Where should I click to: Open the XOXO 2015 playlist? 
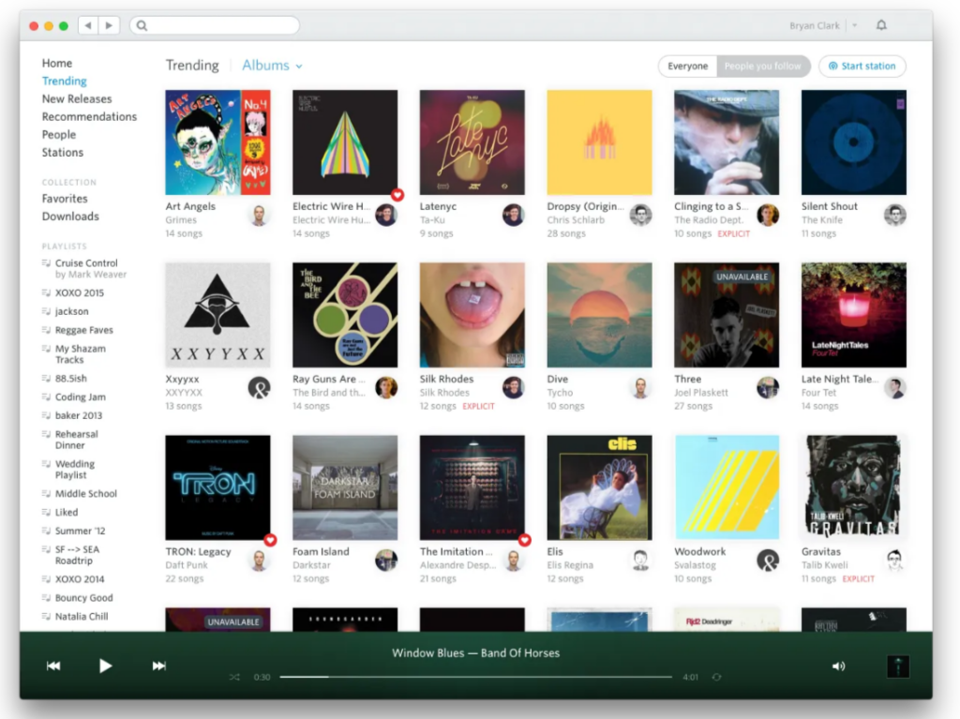[x=80, y=292]
